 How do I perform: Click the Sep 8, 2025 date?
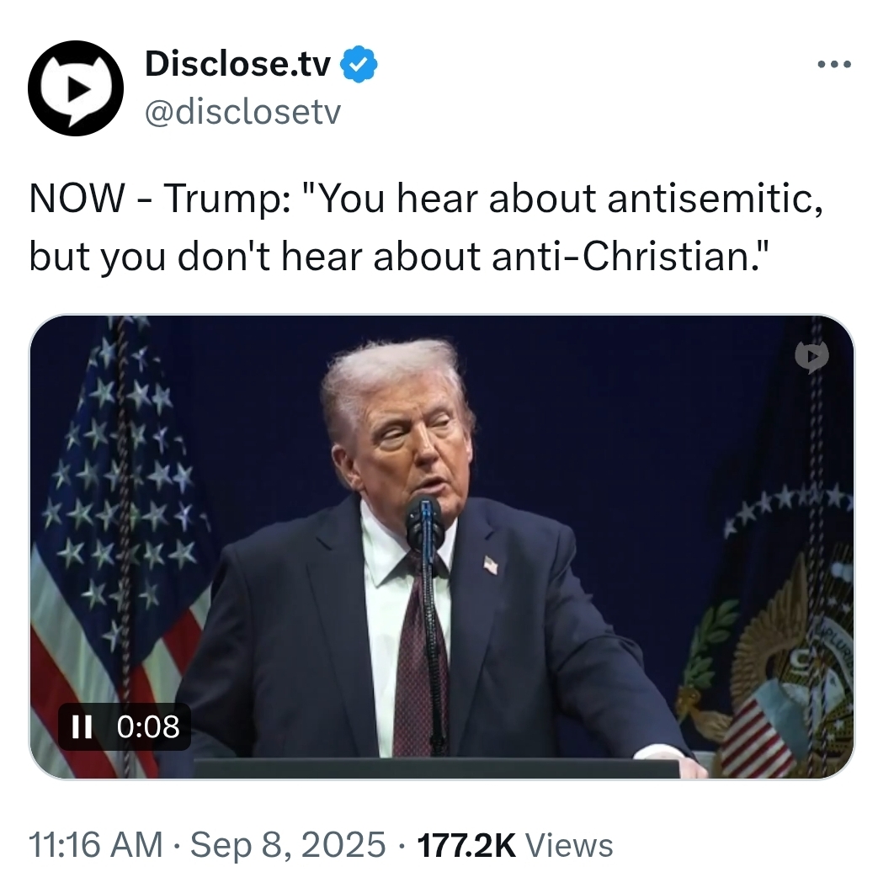[x=288, y=845]
